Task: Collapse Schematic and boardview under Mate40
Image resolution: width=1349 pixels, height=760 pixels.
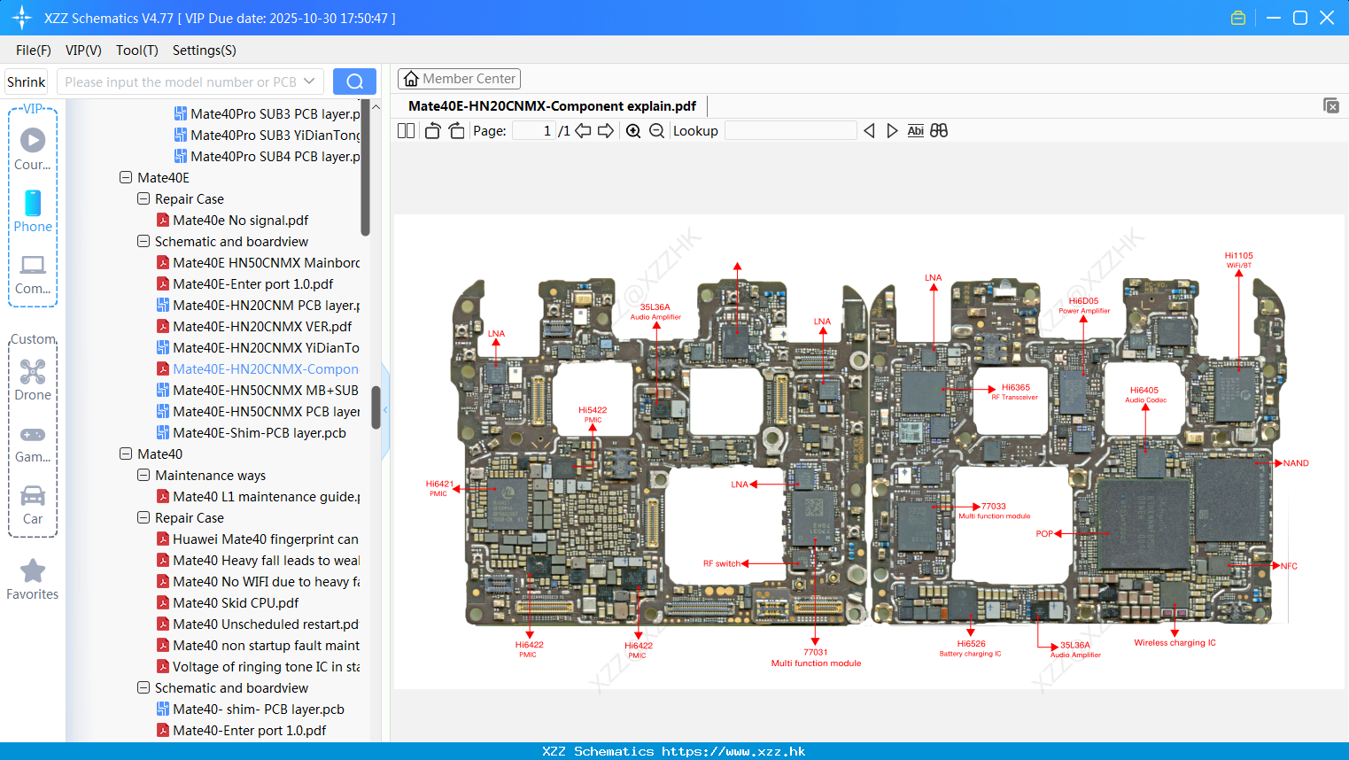Action: 143,687
